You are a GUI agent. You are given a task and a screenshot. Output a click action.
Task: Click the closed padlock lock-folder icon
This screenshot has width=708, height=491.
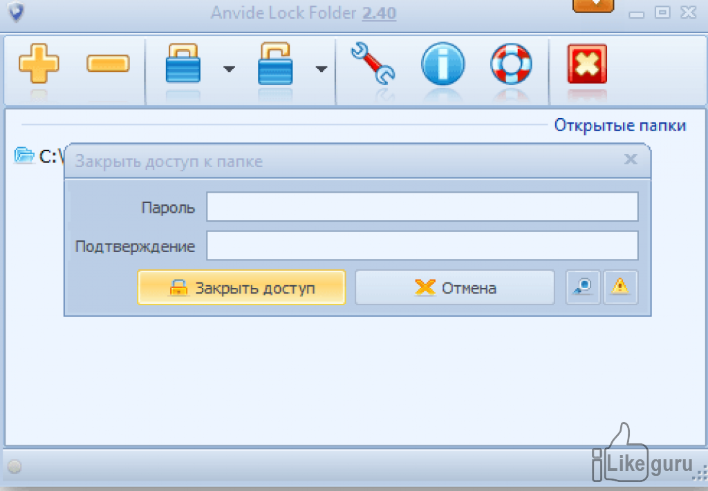[x=183, y=64]
